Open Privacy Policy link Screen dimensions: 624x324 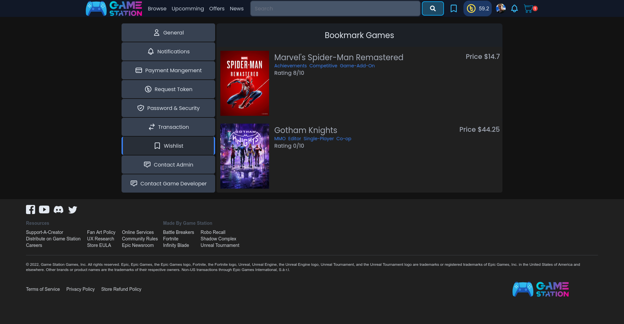81,289
